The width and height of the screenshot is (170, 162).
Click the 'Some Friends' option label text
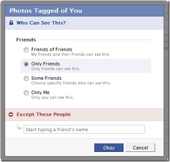click(x=47, y=78)
